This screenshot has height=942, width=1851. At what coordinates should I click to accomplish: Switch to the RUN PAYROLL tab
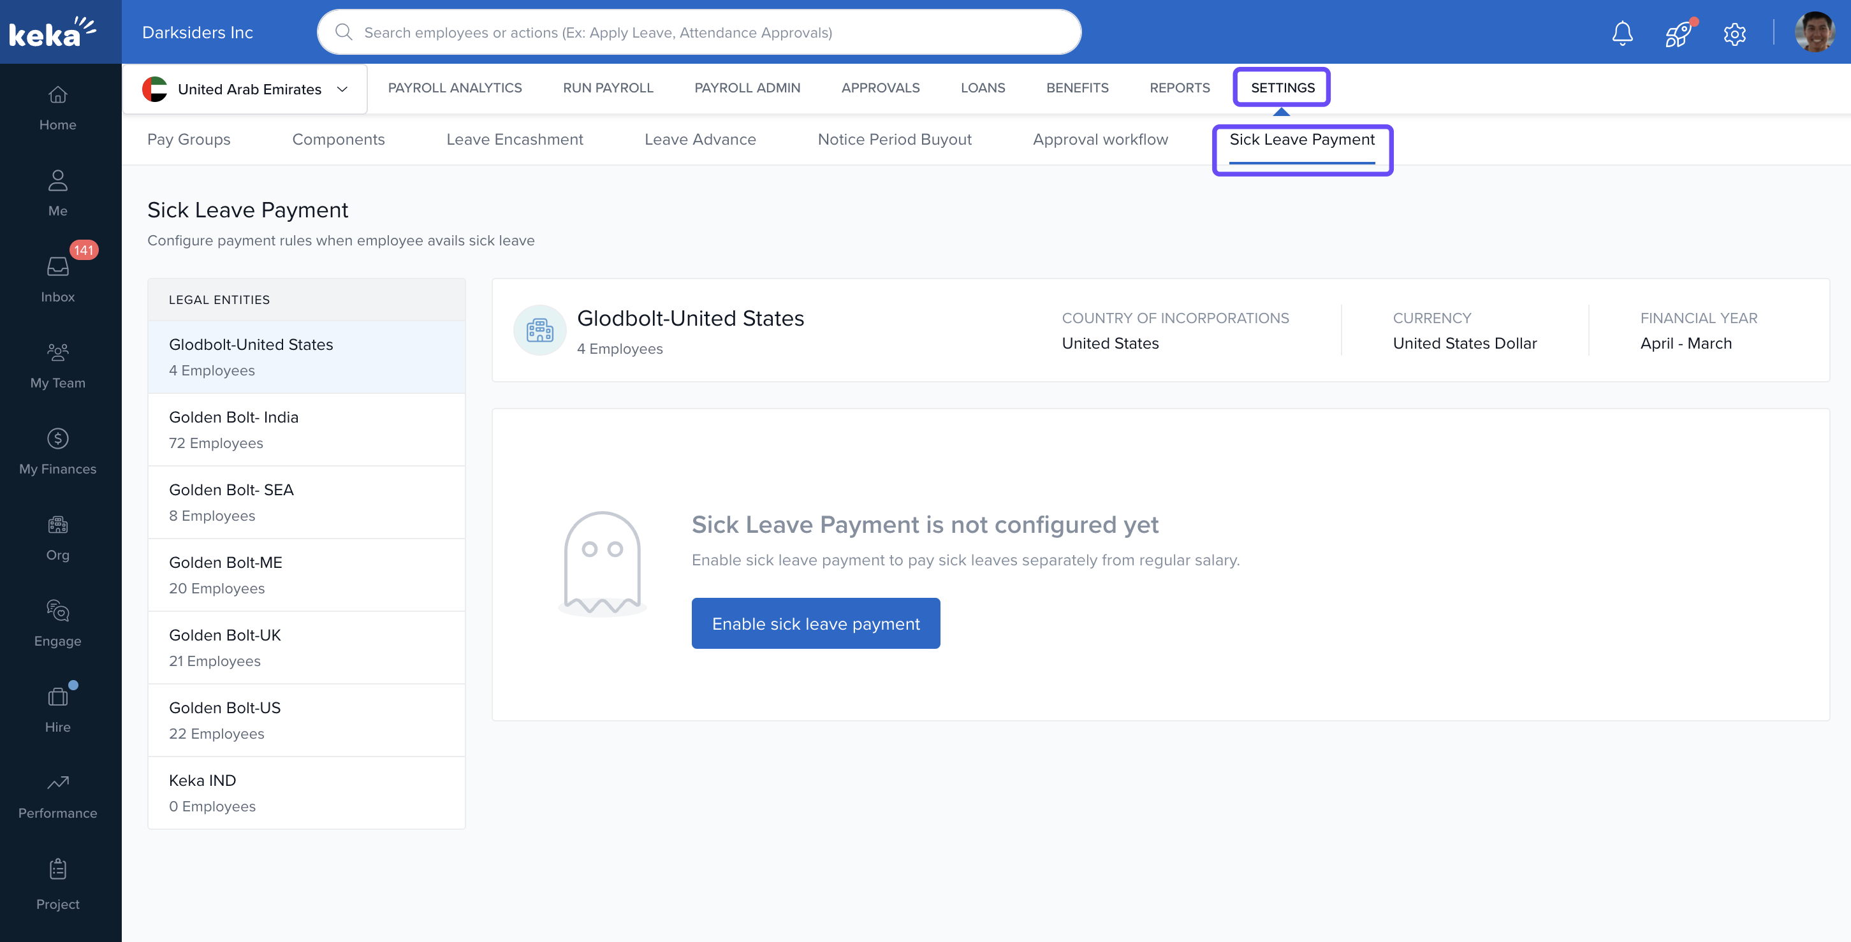(608, 87)
